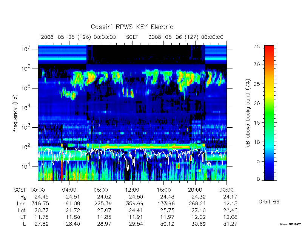Click LT value 12.08
Screen dimensions: 302x226
click(230, 217)
